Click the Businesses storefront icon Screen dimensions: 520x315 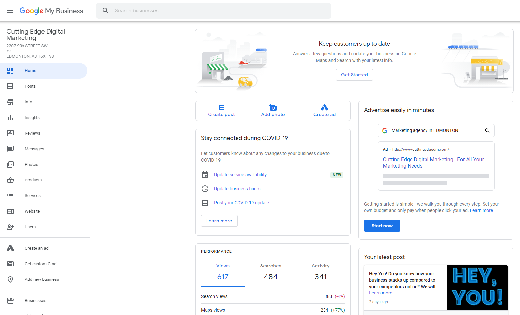click(x=10, y=301)
